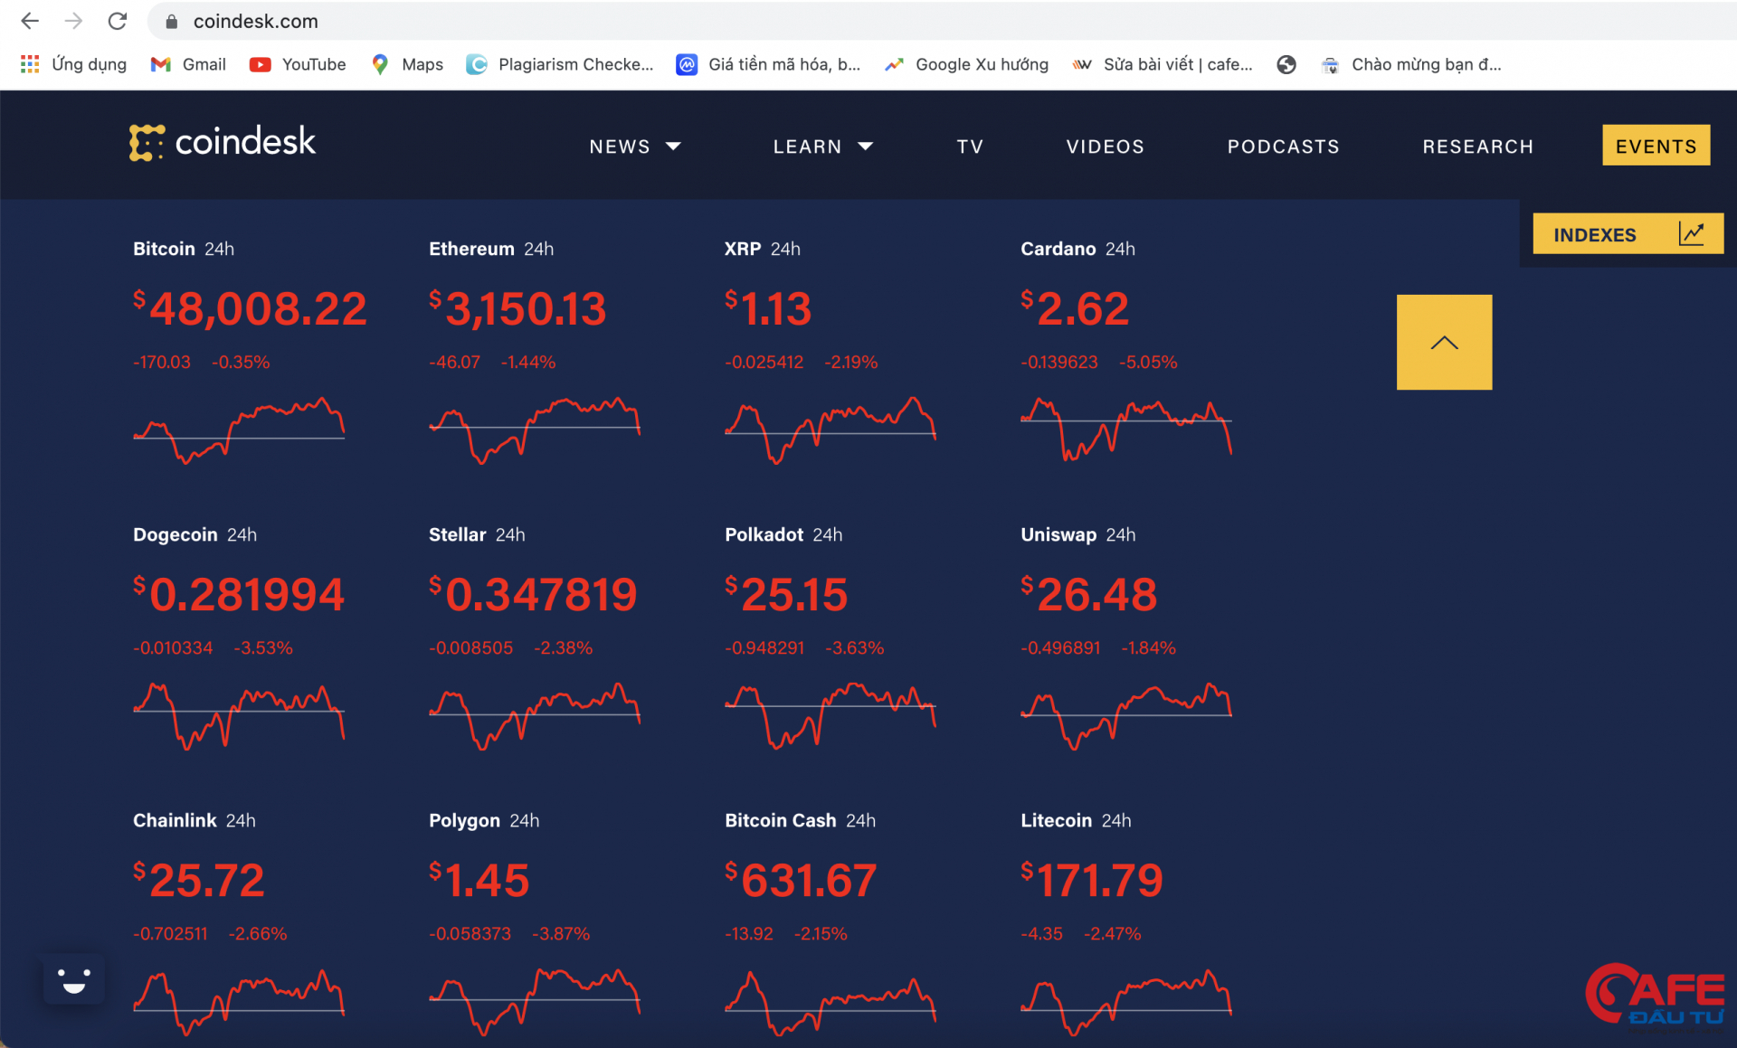The image size is (1737, 1048).
Task: Open the Uniswap price link
Action: 1058,534
